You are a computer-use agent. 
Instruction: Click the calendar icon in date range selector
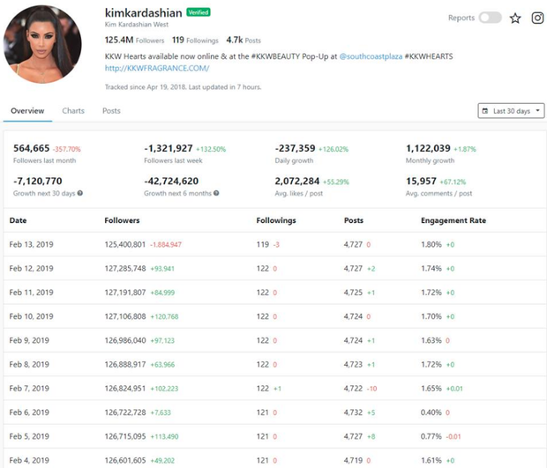485,111
